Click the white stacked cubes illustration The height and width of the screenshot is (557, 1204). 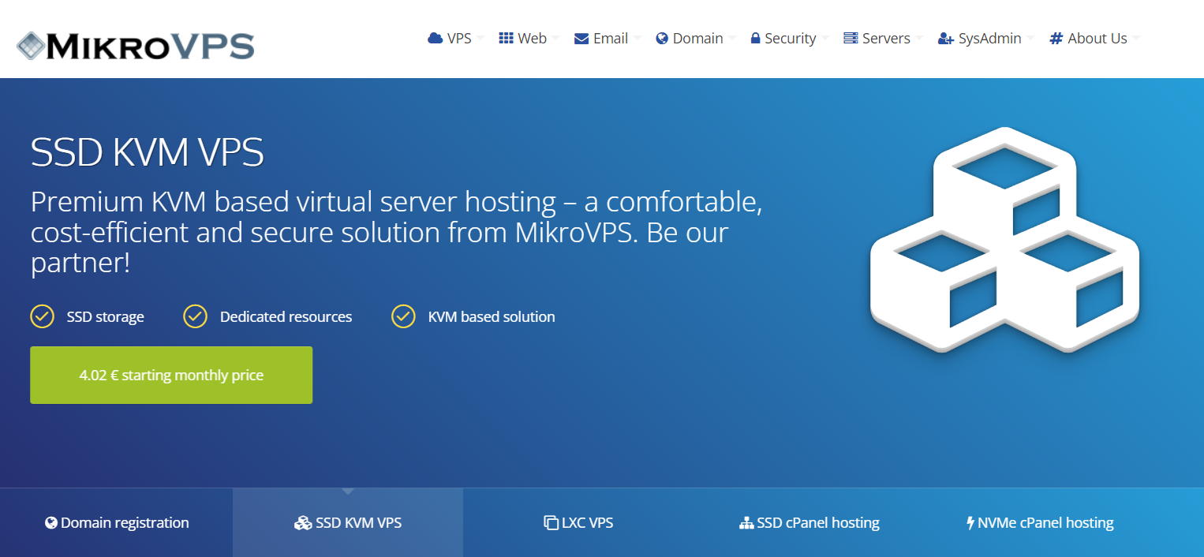pyautogui.click(x=1004, y=239)
